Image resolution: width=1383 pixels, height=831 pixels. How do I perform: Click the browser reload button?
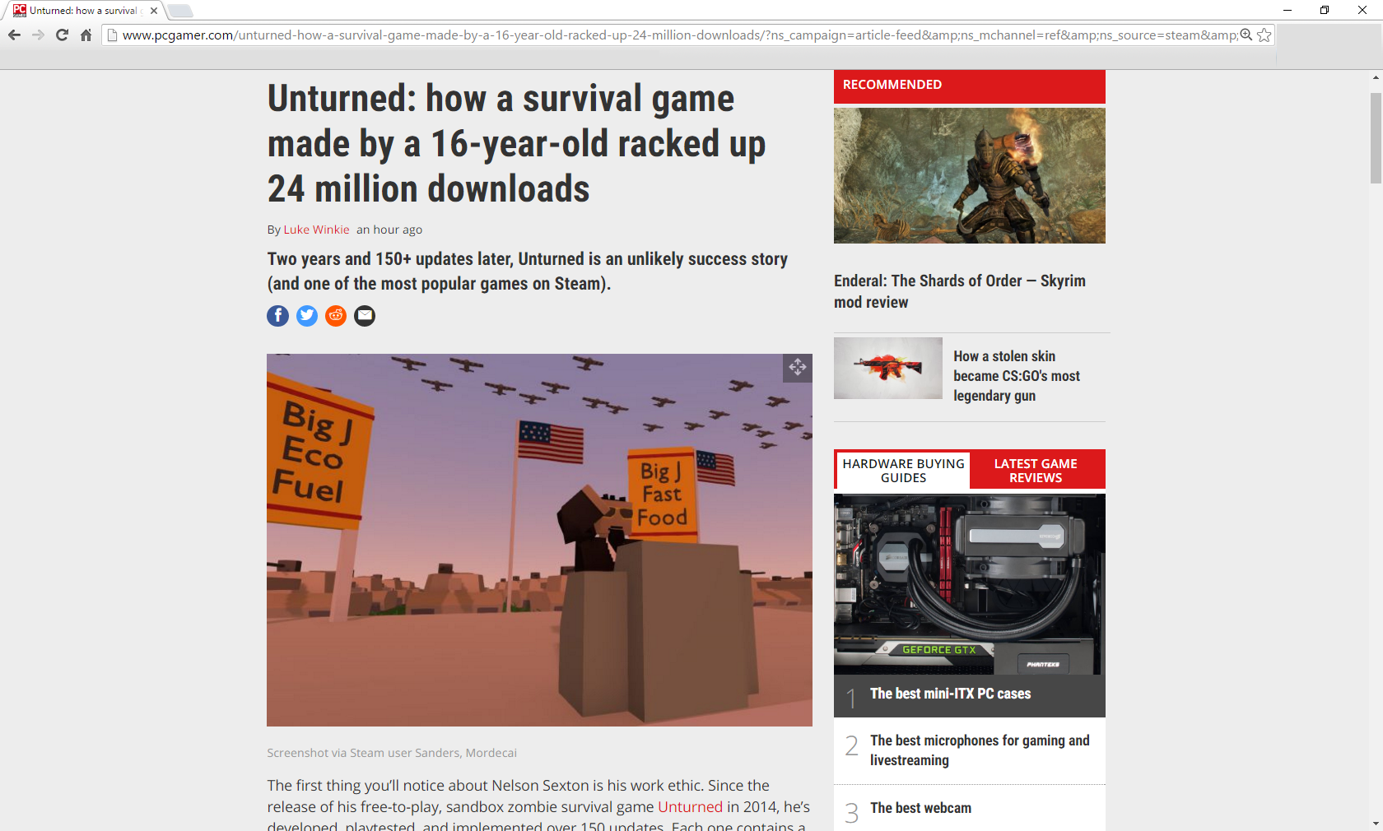tap(62, 35)
